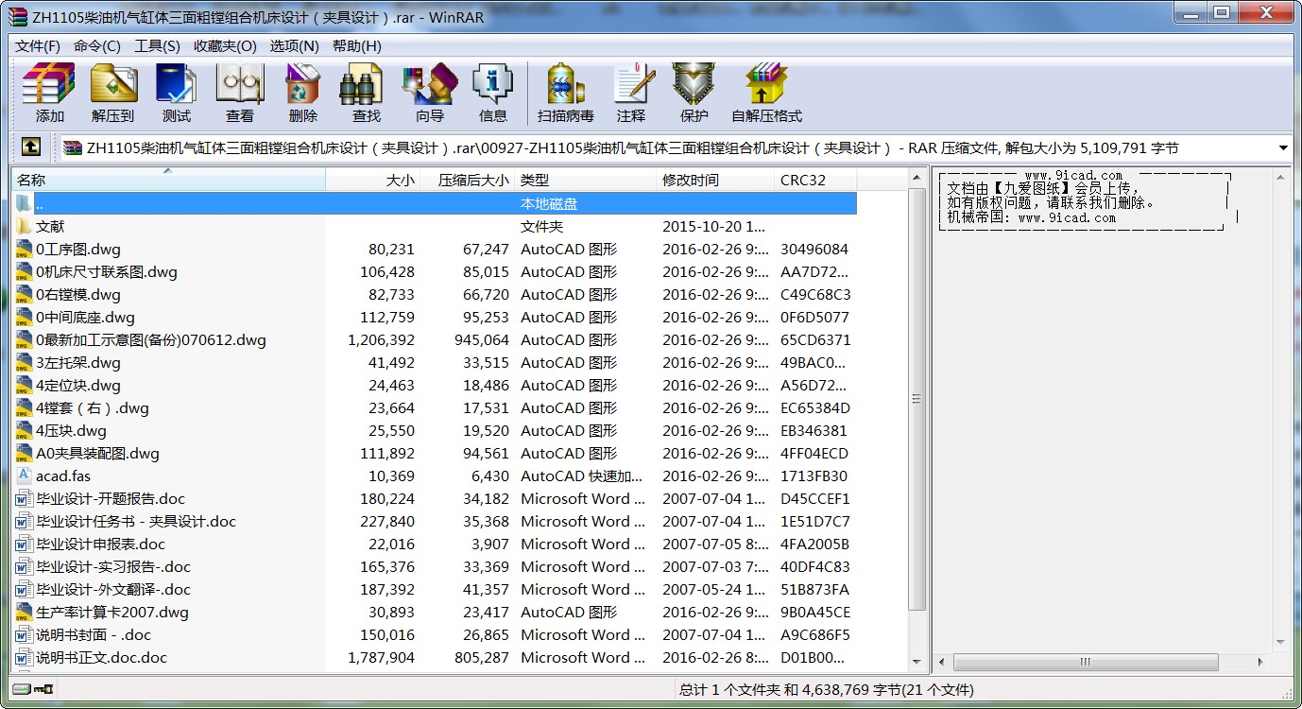Image resolution: width=1302 pixels, height=709 pixels.
Task: Click the Add (添加) toolbar icon
Action: [x=49, y=94]
